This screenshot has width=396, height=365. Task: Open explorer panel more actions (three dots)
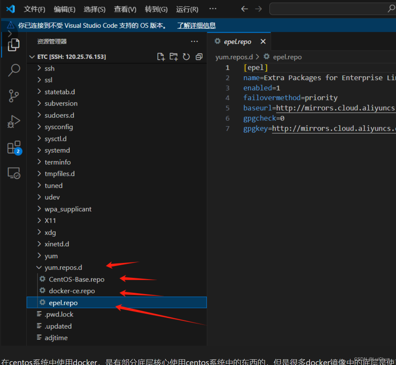pos(194,41)
